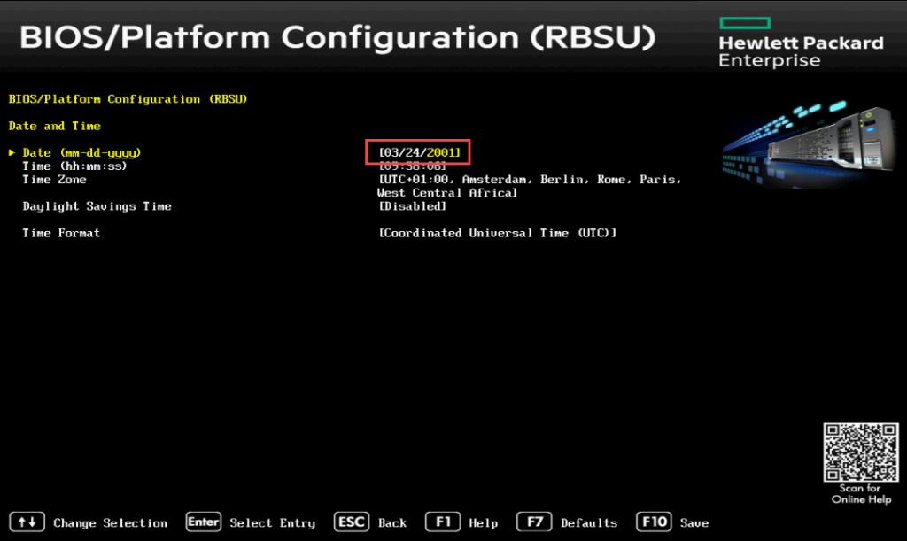Select the Time (hh:mm:ss) entry label

point(74,166)
